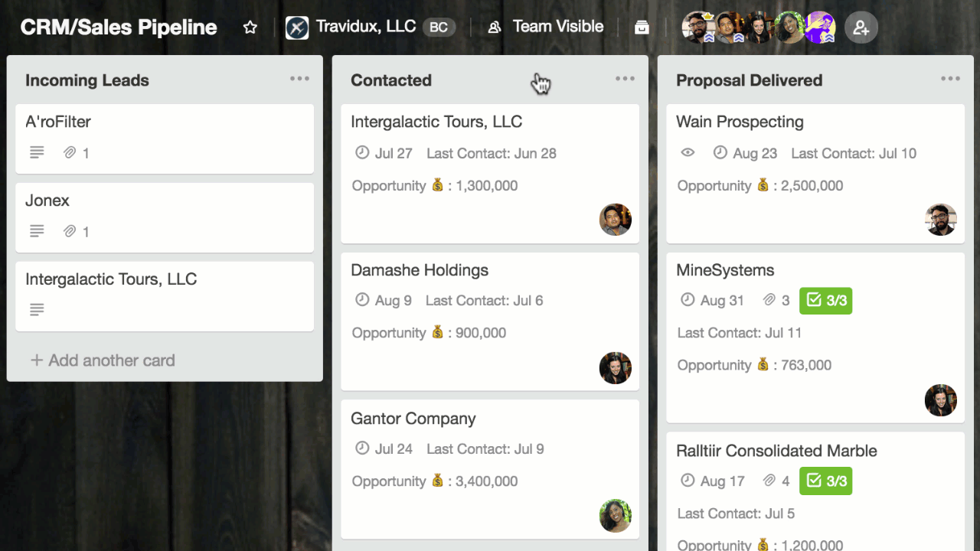Open Gantor Company card
This screenshot has height=551, width=980.
(x=490, y=470)
